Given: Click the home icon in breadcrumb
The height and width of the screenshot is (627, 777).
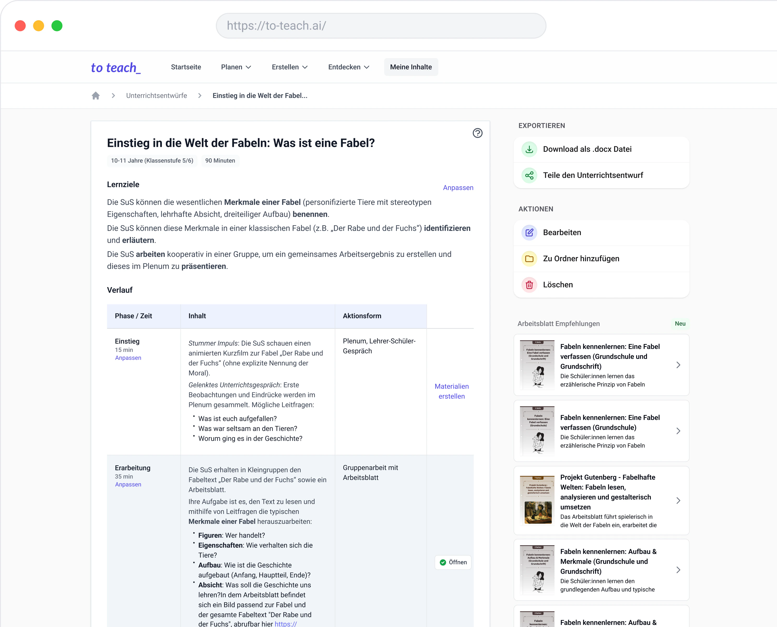Looking at the screenshot, I should tap(96, 96).
